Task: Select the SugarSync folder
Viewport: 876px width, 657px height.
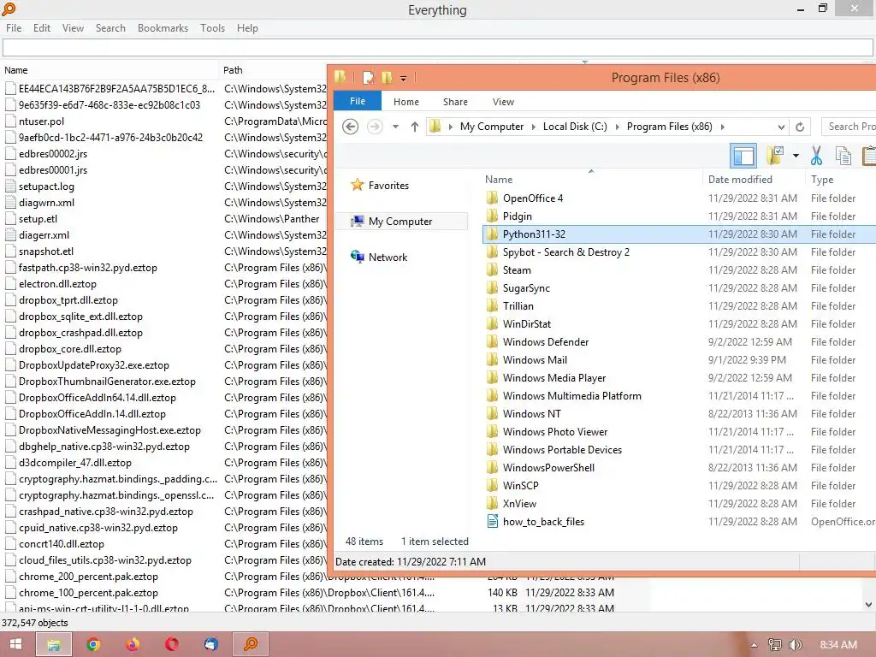Action: (526, 288)
